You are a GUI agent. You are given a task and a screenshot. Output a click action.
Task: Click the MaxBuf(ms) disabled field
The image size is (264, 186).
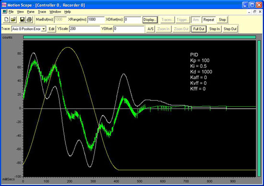pos(60,20)
